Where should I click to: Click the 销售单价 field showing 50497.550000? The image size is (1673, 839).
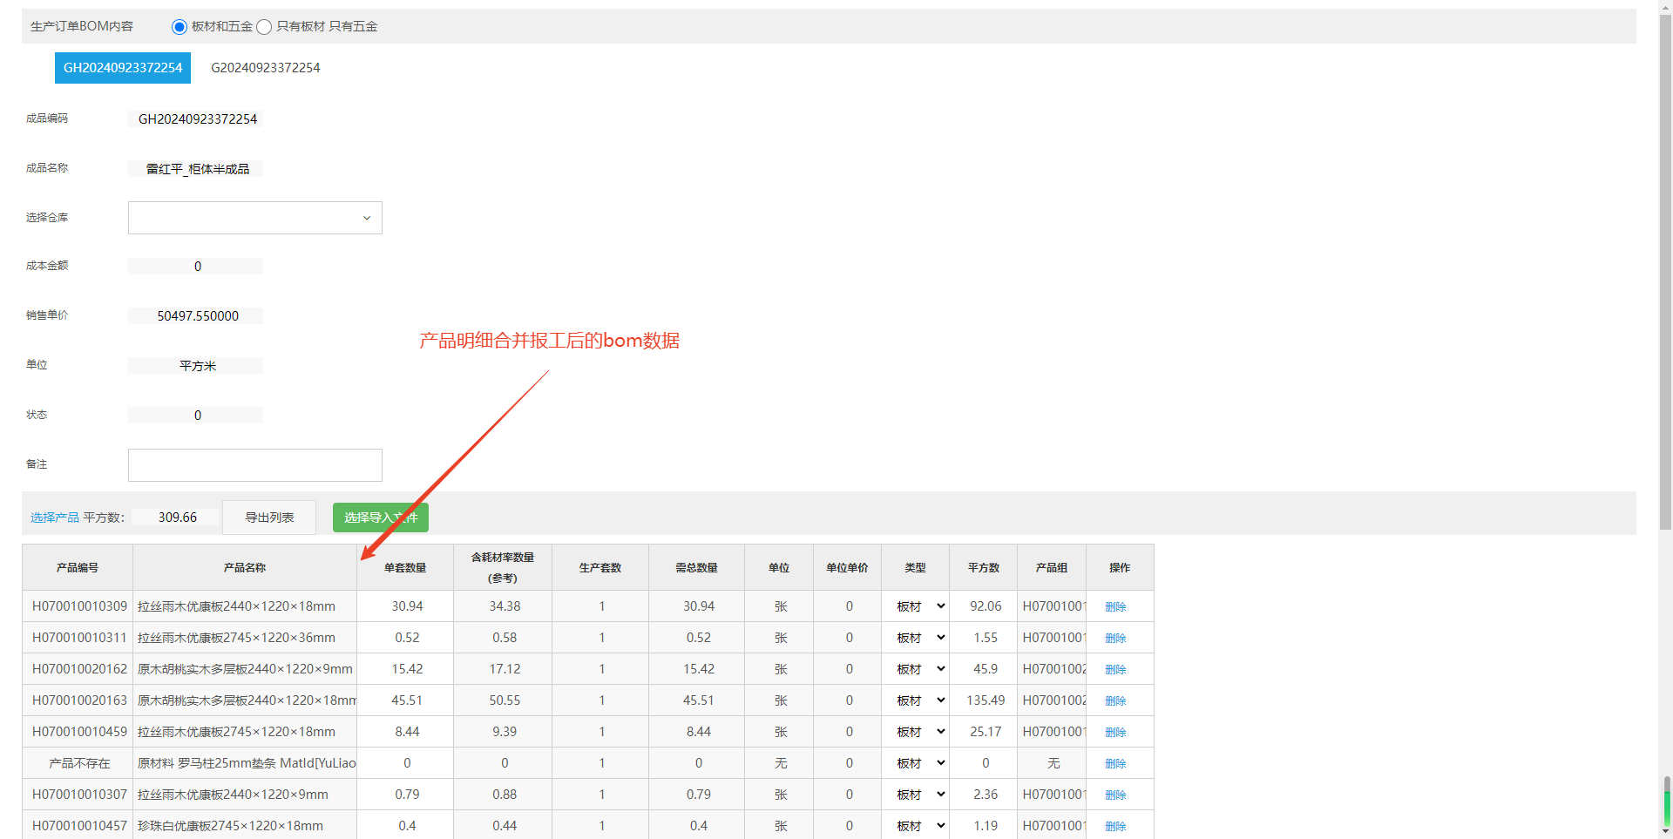[x=197, y=316]
